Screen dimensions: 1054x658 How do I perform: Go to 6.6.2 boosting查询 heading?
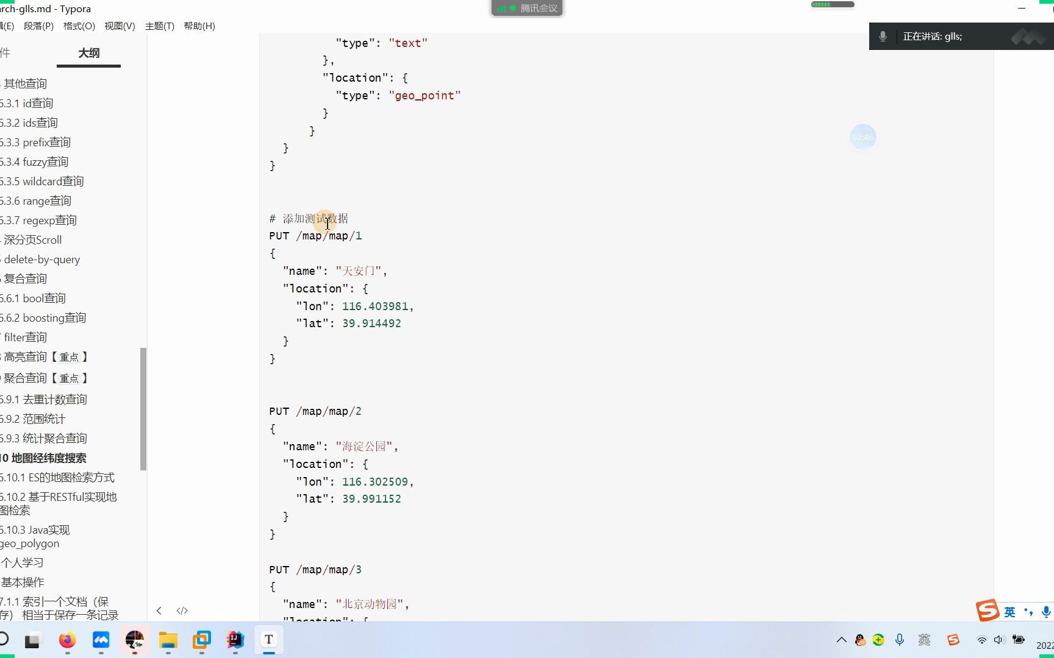click(x=43, y=318)
